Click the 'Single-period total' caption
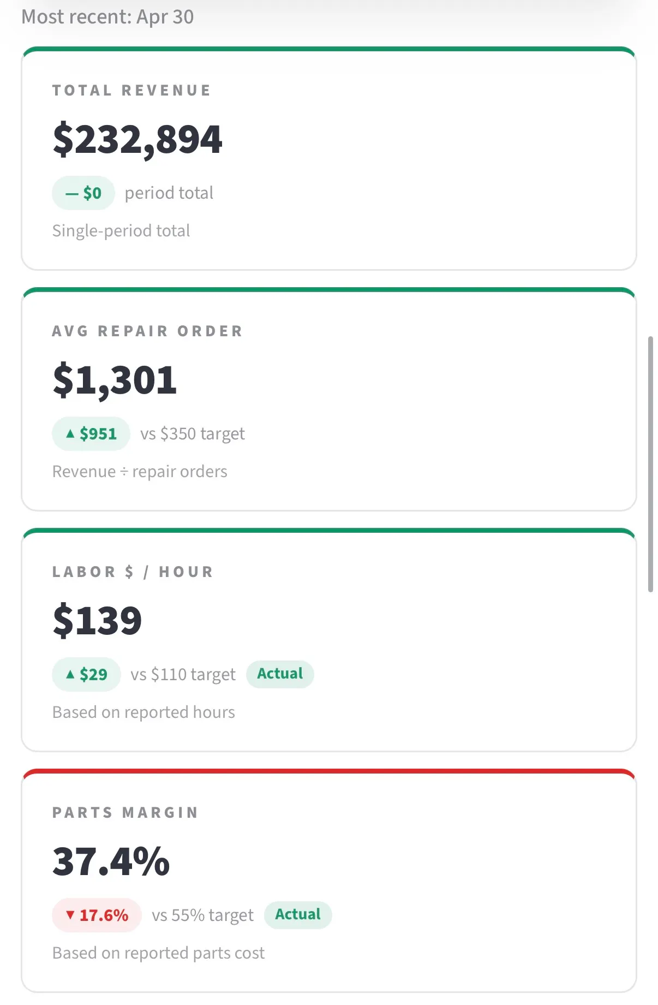This screenshot has height=1005, width=658. pos(121,231)
